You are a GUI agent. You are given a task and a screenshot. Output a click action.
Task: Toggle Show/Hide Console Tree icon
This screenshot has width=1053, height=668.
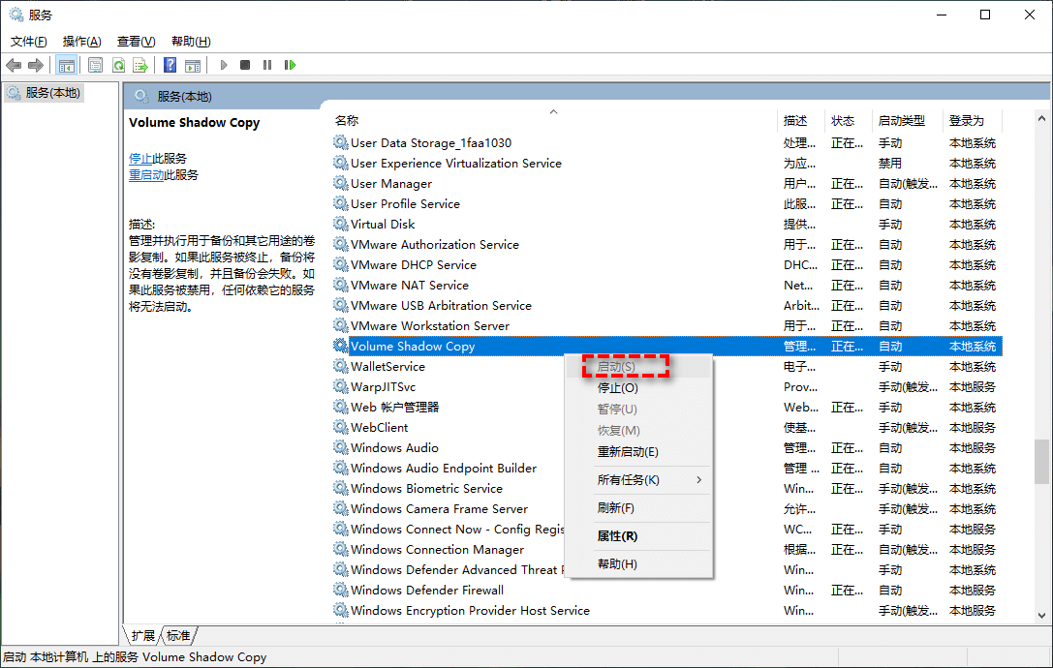click(x=67, y=65)
